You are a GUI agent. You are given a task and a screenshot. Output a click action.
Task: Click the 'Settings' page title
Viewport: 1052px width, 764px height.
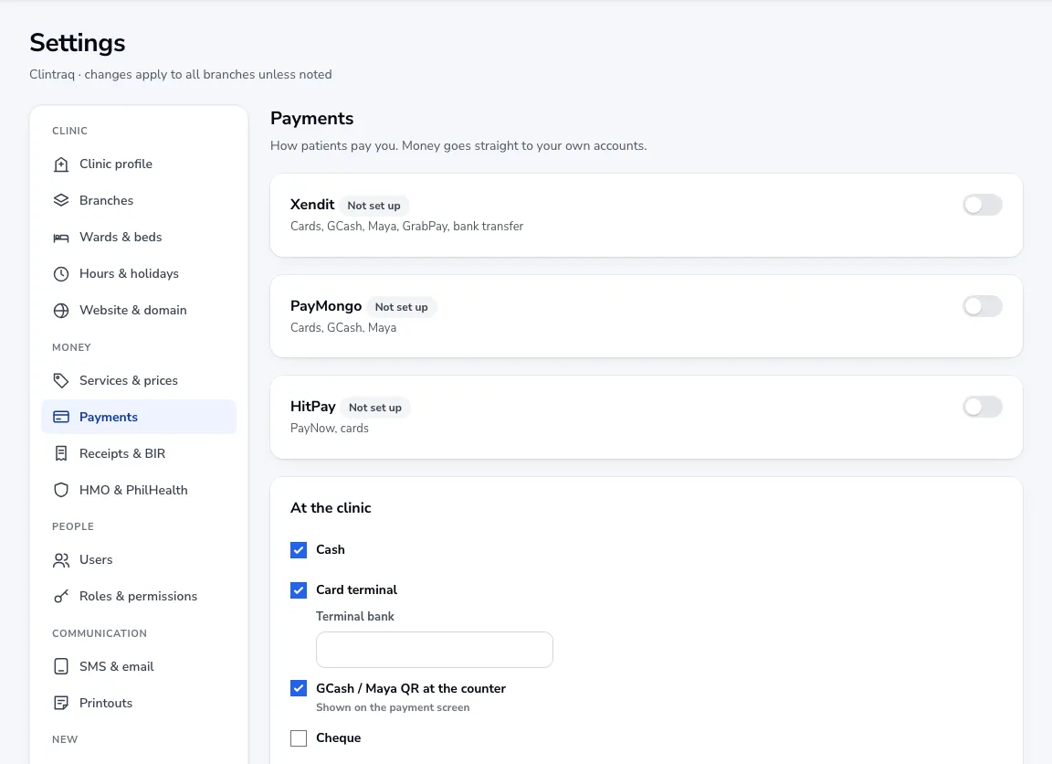coord(77,43)
